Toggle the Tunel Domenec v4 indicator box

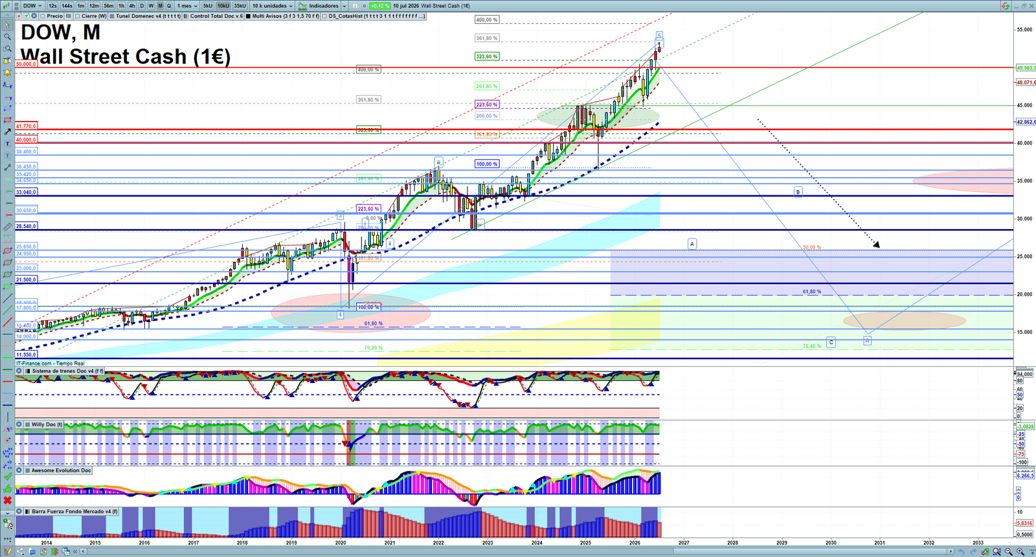(111, 16)
